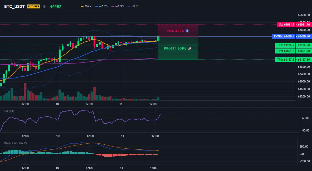Select the 1h timeframe label

[44, 6]
